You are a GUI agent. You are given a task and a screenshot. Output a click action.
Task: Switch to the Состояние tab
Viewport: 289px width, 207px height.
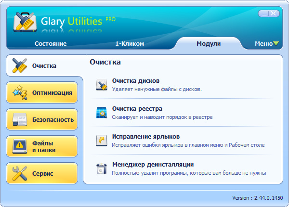pyautogui.click(x=51, y=44)
